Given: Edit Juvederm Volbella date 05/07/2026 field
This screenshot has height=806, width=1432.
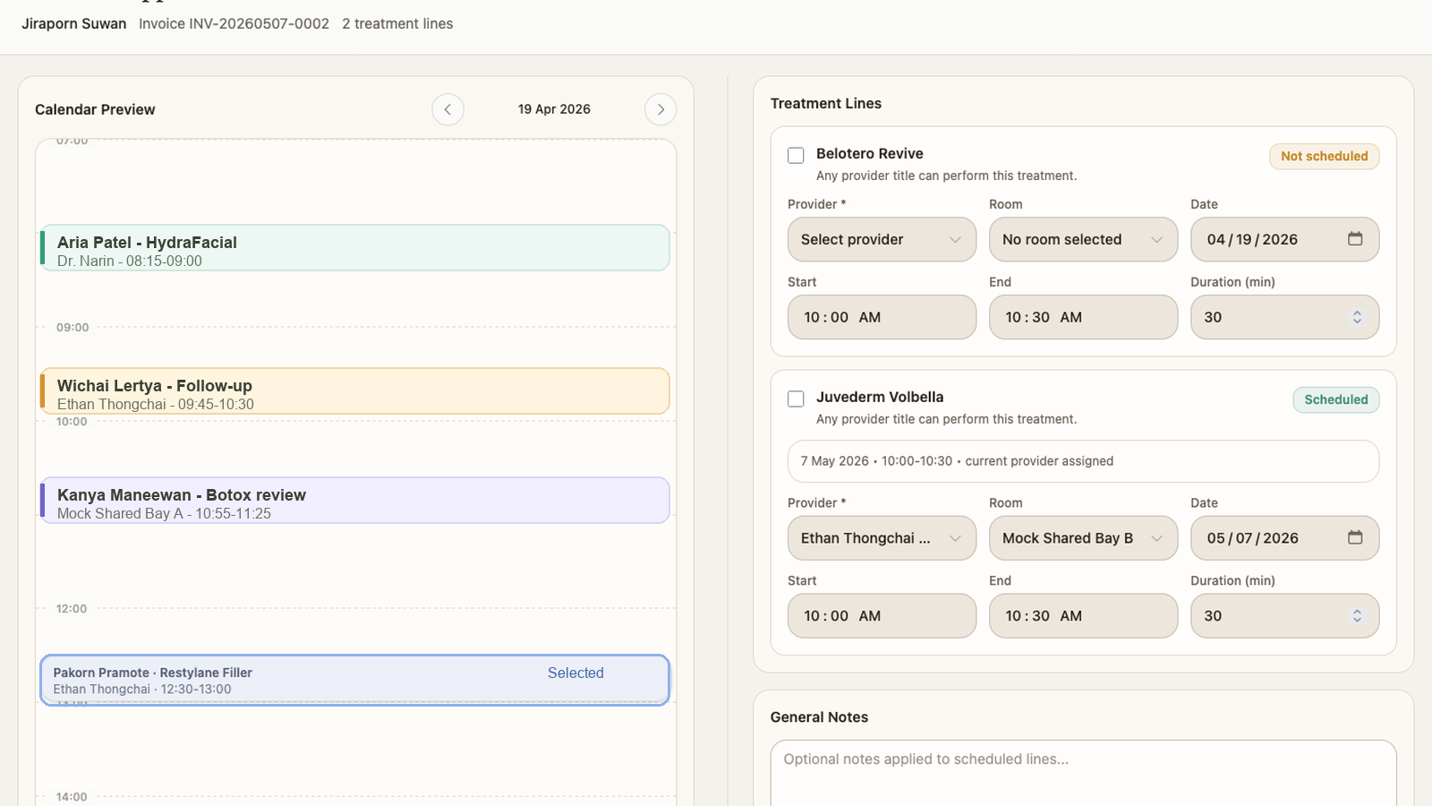Looking at the screenshot, I should [1284, 538].
